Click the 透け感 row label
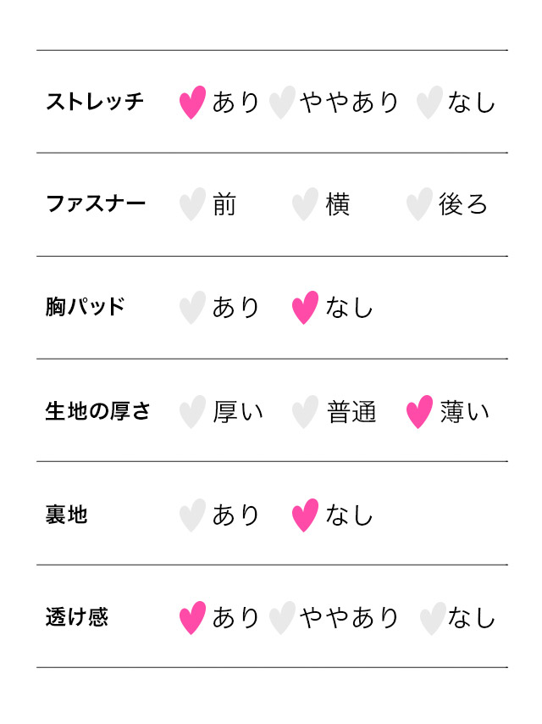 (77, 618)
